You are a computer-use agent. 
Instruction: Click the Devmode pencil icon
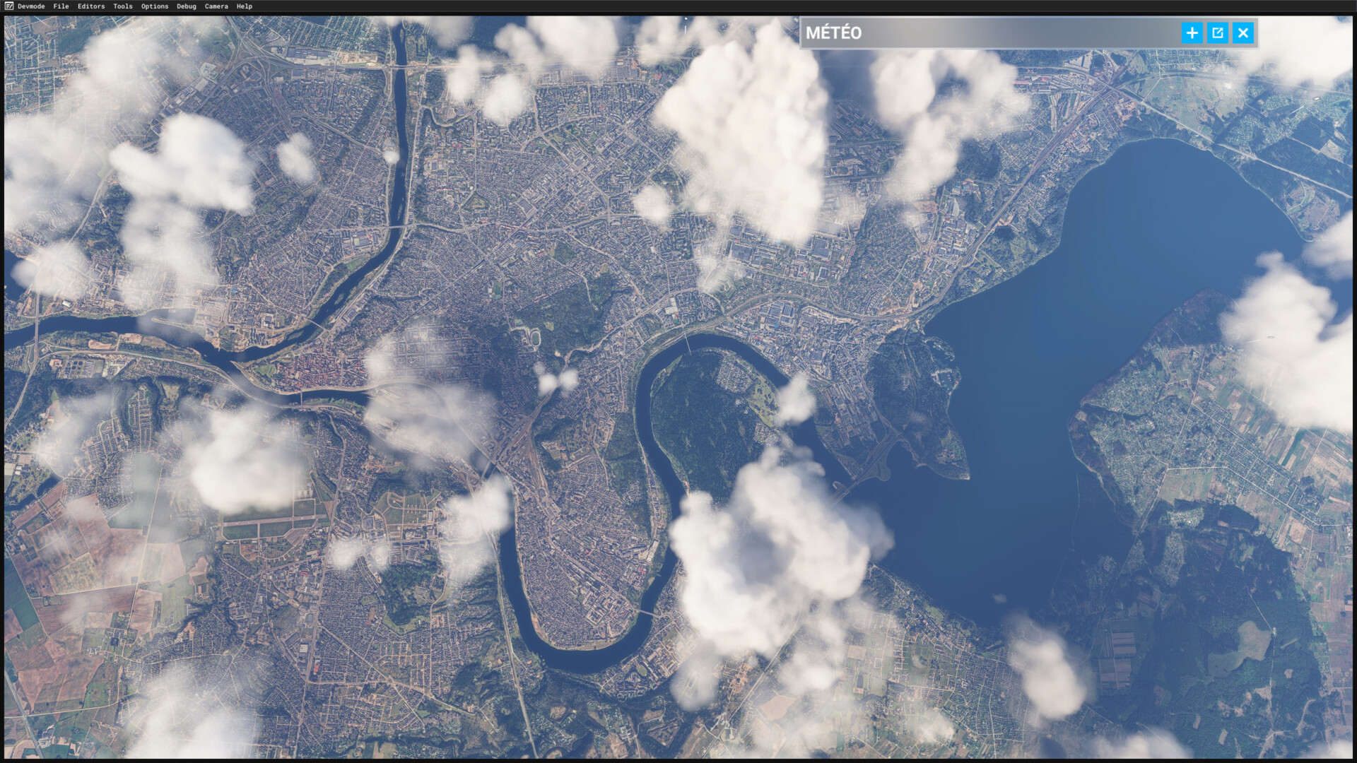[8, 6]
